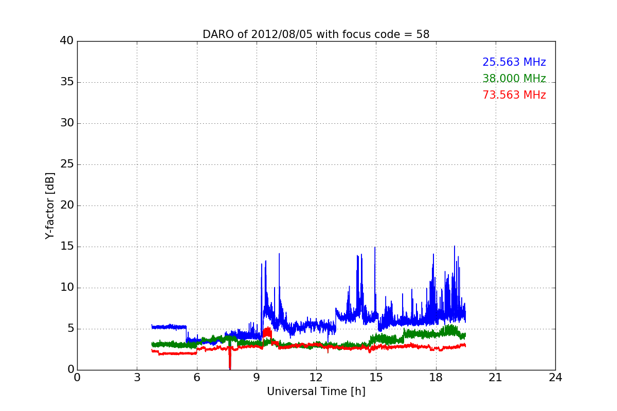Select the red 73.563 MHz legend label
The width and height of the screenshot is (617, 411).
click(x=514, y=95)
